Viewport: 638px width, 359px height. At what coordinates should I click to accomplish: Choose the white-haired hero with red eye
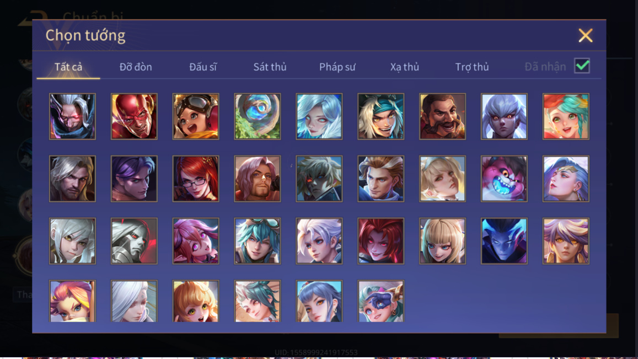72,116
